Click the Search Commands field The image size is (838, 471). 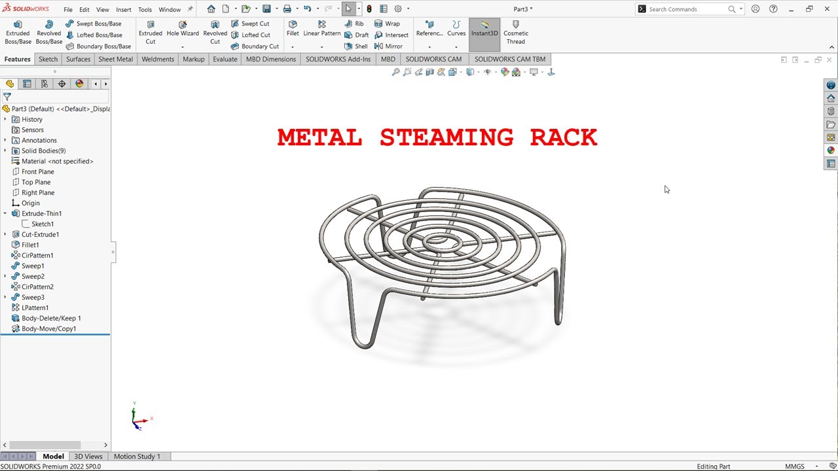click(687, 9)
